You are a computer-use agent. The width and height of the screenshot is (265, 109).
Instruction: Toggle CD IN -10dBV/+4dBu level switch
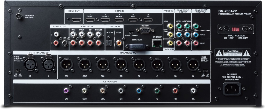click(18, 70)
